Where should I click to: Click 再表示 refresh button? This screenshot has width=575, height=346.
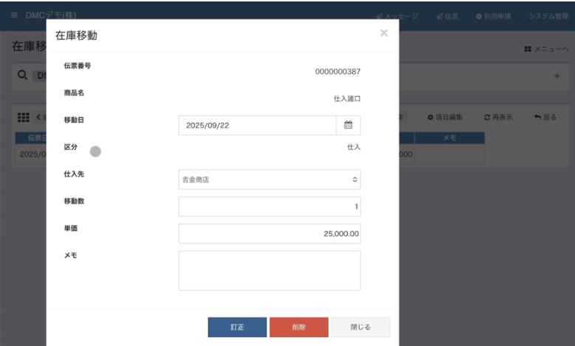tap(498, 118)
